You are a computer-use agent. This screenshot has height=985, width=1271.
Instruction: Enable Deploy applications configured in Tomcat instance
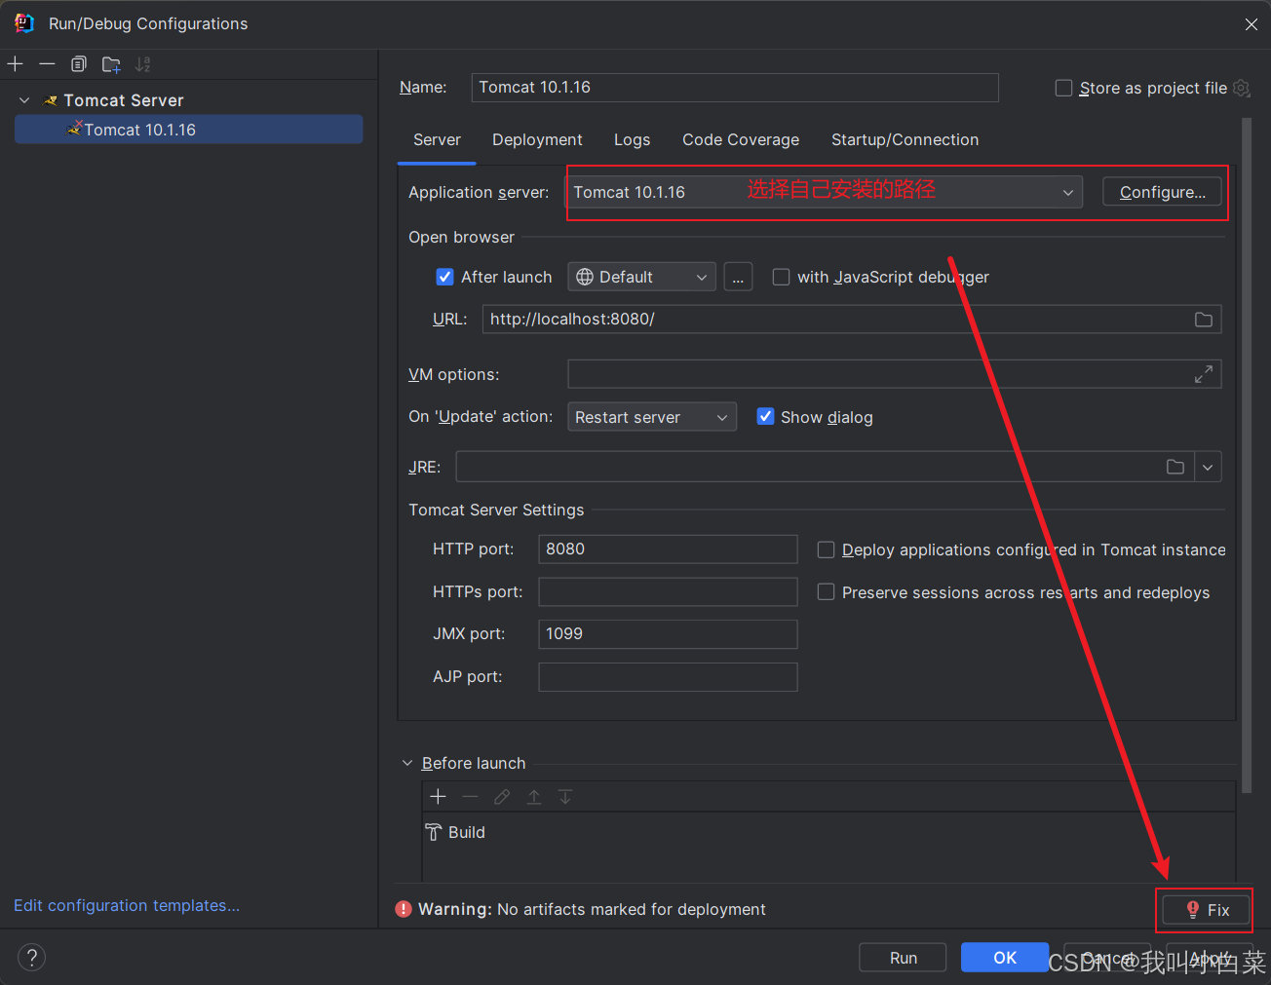[826, 549]
